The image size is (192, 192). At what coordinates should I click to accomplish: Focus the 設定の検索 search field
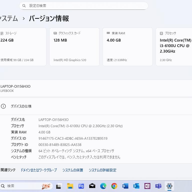coord(84,6)
